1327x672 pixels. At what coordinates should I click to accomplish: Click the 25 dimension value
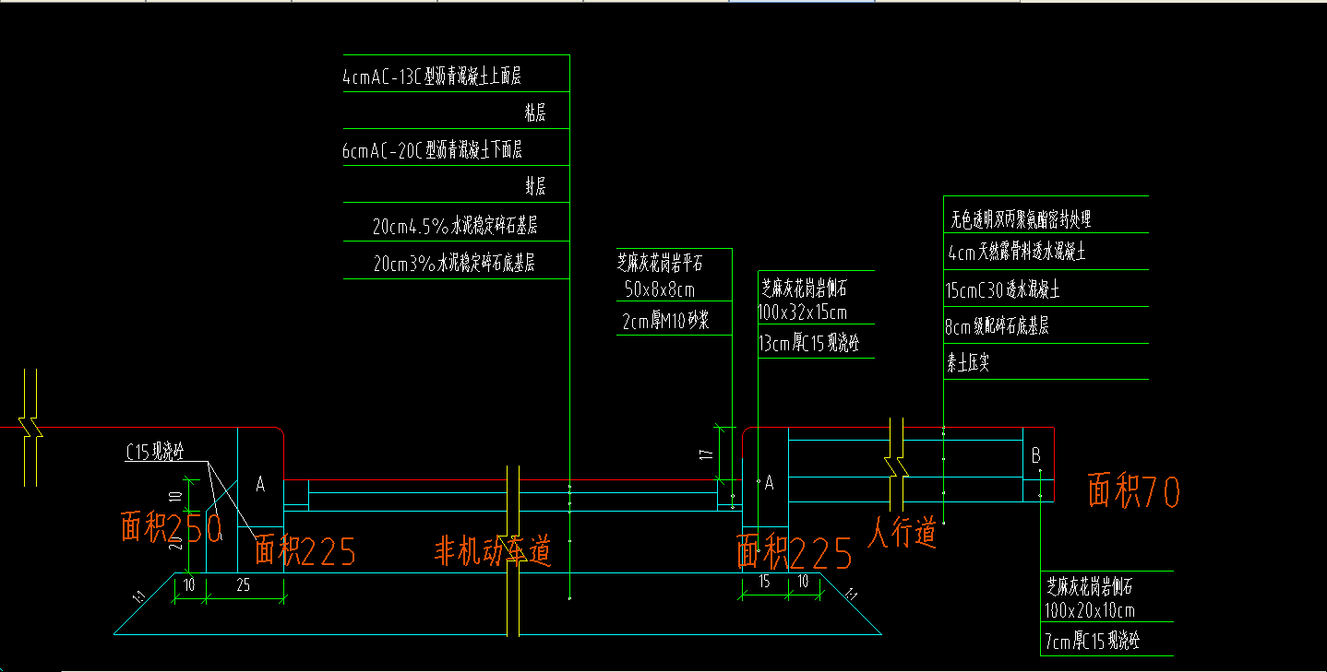click(243, 584)
